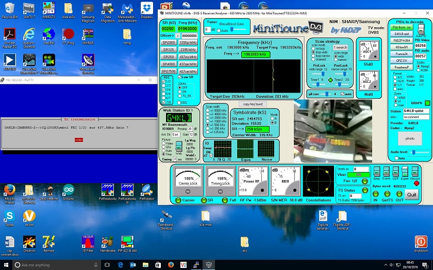Open the EasyPal desktop icon

pos(49,37)
